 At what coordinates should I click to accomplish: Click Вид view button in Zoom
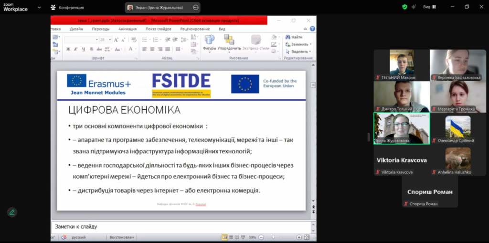(x=429, y=7)
